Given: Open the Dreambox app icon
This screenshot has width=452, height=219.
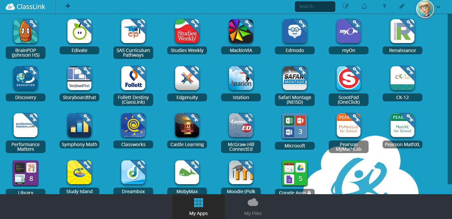Looking at the screenshot, I should tap(133, 172).
